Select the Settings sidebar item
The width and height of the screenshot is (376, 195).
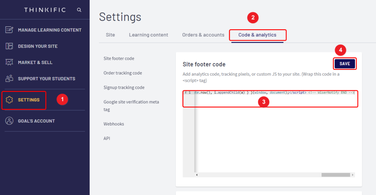29,100
